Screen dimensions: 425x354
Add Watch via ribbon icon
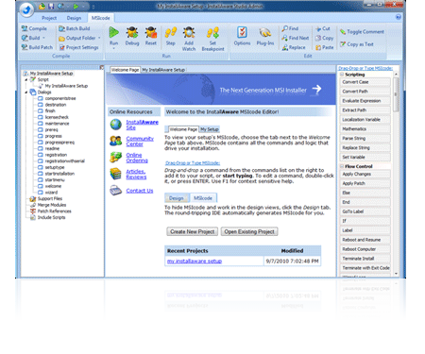point(189,32)
